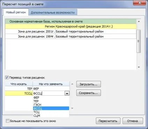Select the Регион label cell

[30, 26]
